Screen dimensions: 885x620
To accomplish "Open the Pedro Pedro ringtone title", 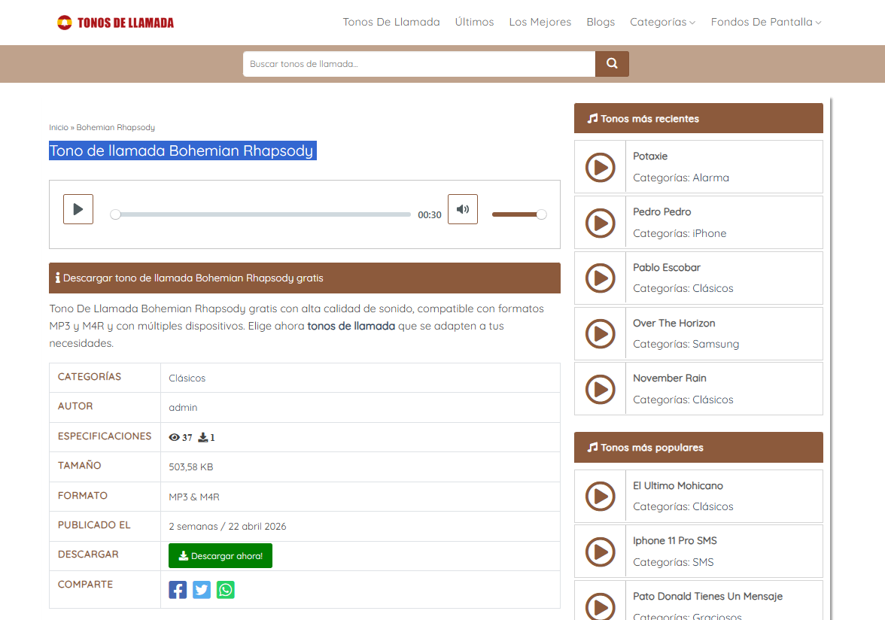I will 662,212.
